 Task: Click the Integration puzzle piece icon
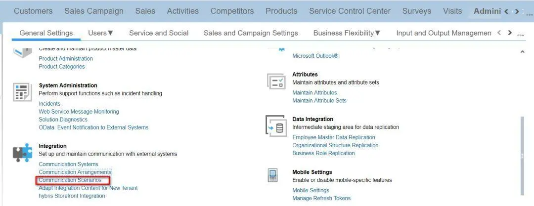[22, 153]
